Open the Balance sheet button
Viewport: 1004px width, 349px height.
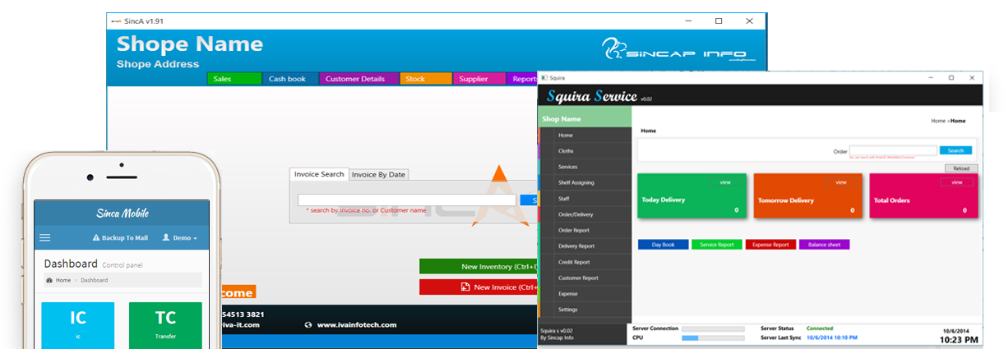[x=824, y=245]
